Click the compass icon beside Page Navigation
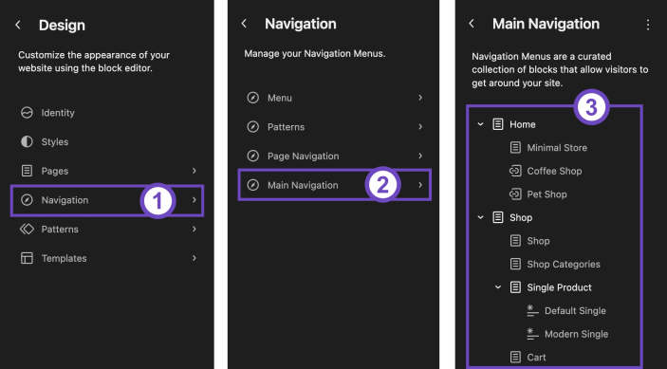 pyautogui.click(x=253, y=156)
